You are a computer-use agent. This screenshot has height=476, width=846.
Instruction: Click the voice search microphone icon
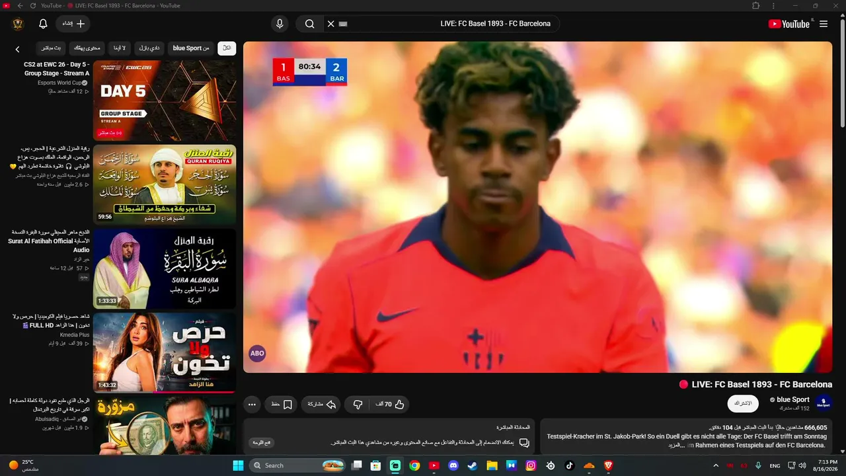280,24
